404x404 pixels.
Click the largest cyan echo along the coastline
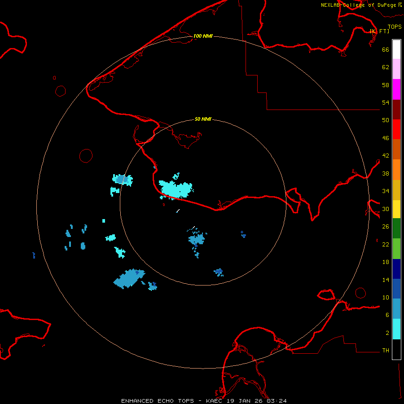click(x=176, y=190)
